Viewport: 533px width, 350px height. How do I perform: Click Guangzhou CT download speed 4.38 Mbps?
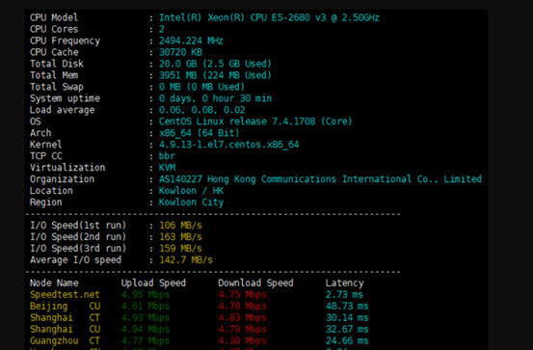pyautogui.click(x=242, y=340)
